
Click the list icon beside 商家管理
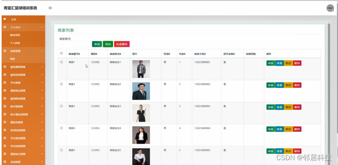click(5, 51)
